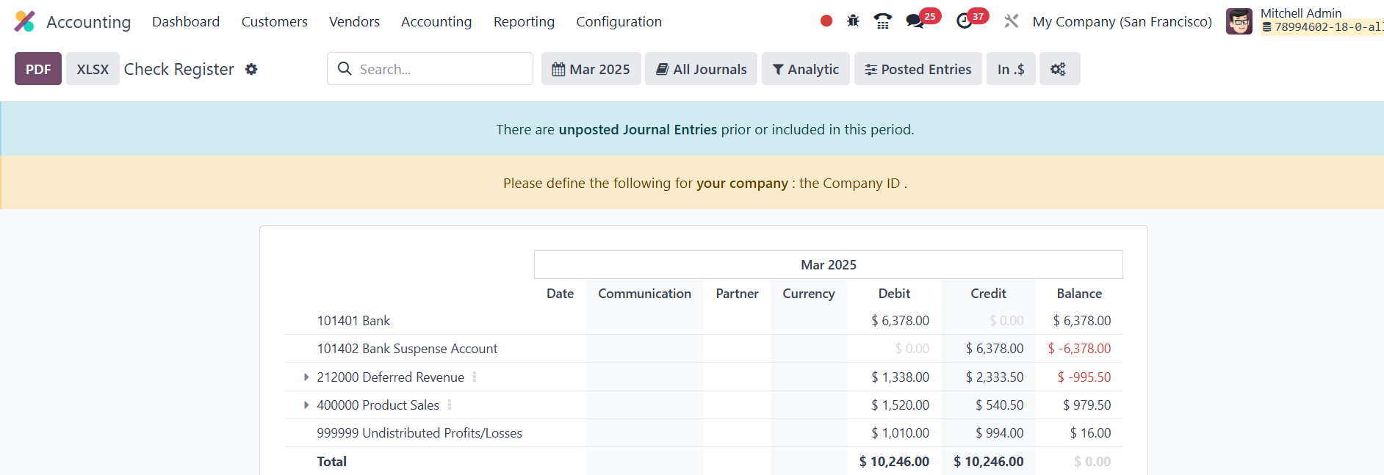Open the VoIP phone icon
The height and width of the screenshot is (475, 1384).
tap(882, 21)
